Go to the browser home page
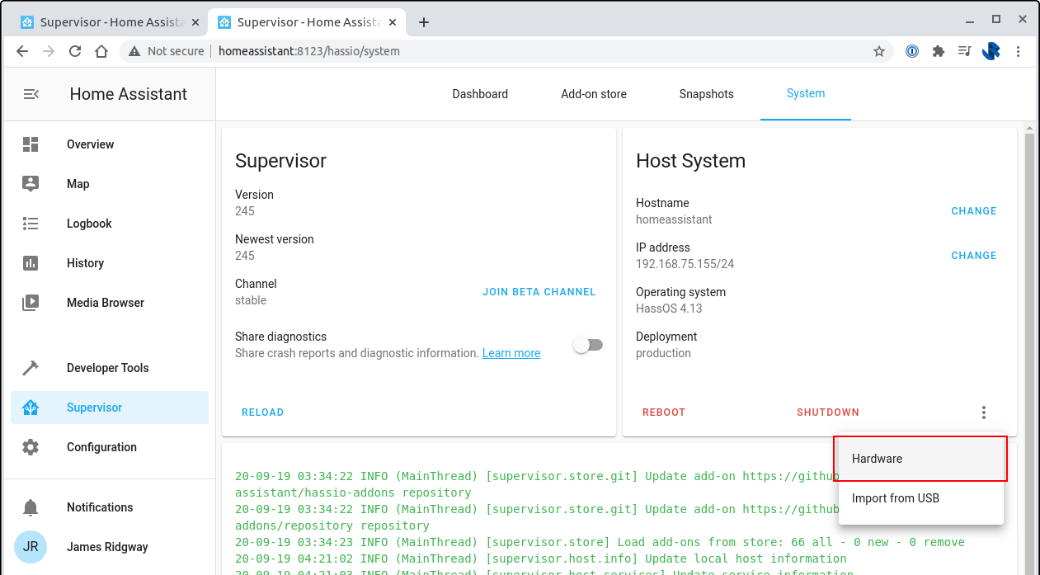 (101, 51)
